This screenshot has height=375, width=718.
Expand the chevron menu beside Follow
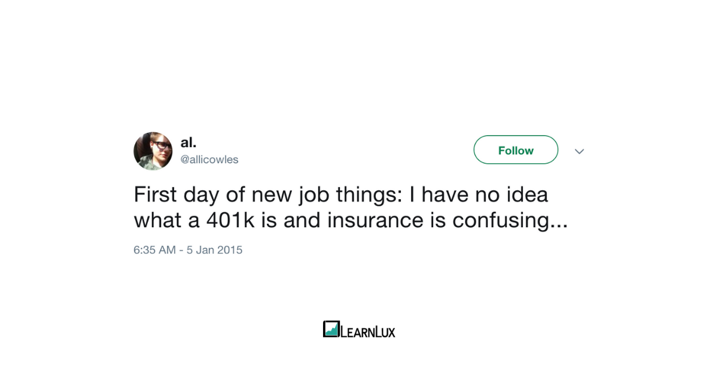(x=579, y=151)
